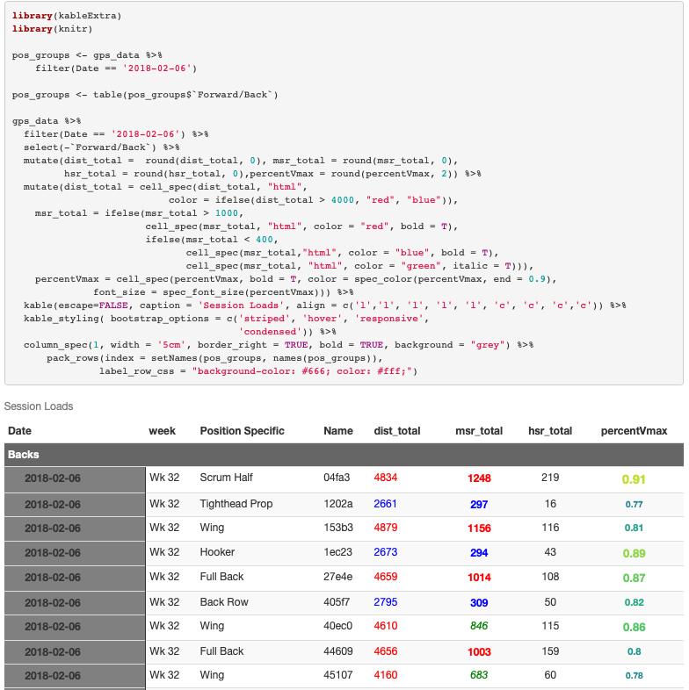Select the "dist_total" column header
Viewport: 689px width, 690px height.
click(x=396, y=431)
